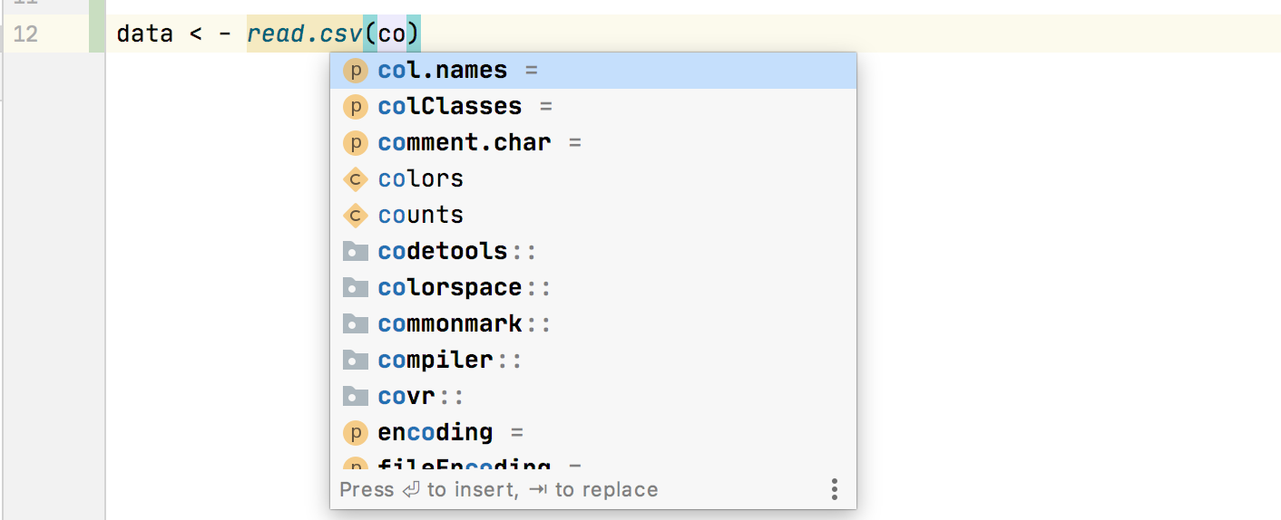
Task: Select the commonmark:: package suggestion
Action: coord(593,324)
